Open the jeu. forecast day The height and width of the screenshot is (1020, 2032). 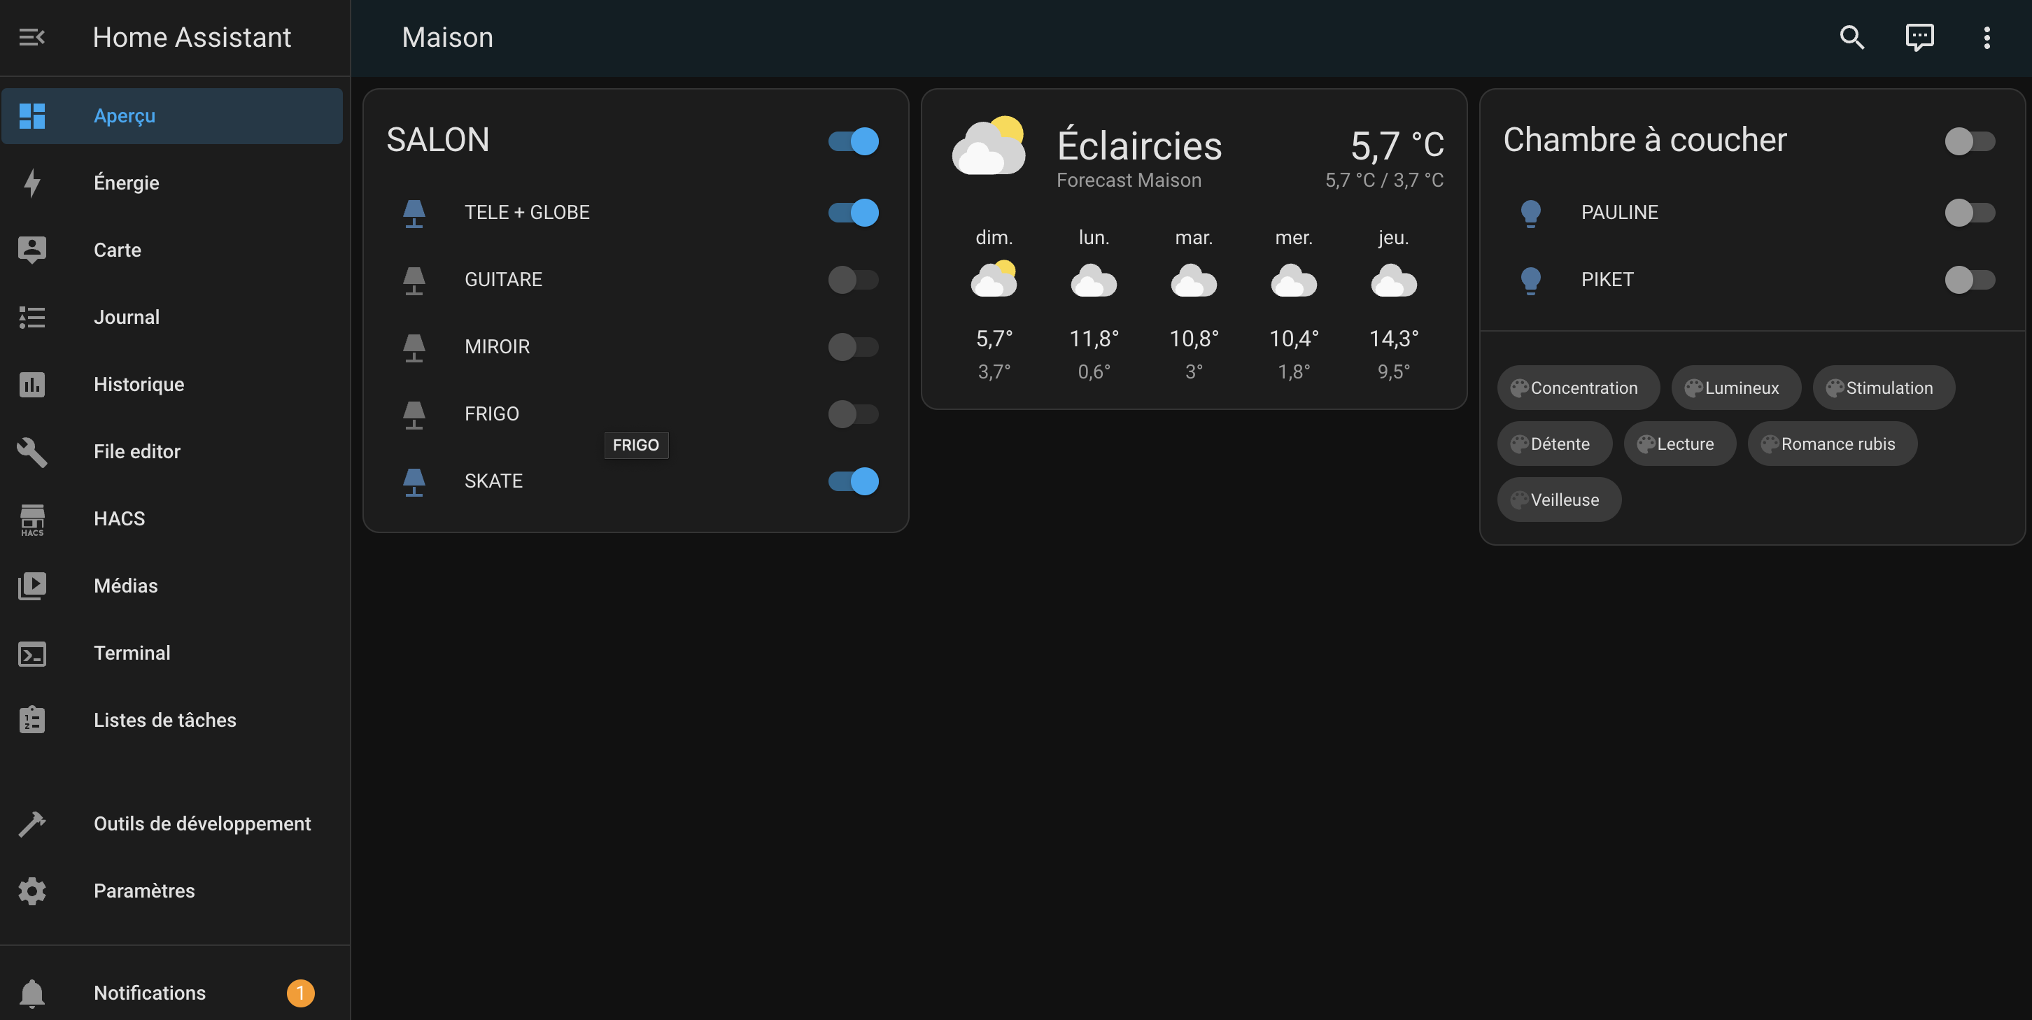click(1394, 304)
